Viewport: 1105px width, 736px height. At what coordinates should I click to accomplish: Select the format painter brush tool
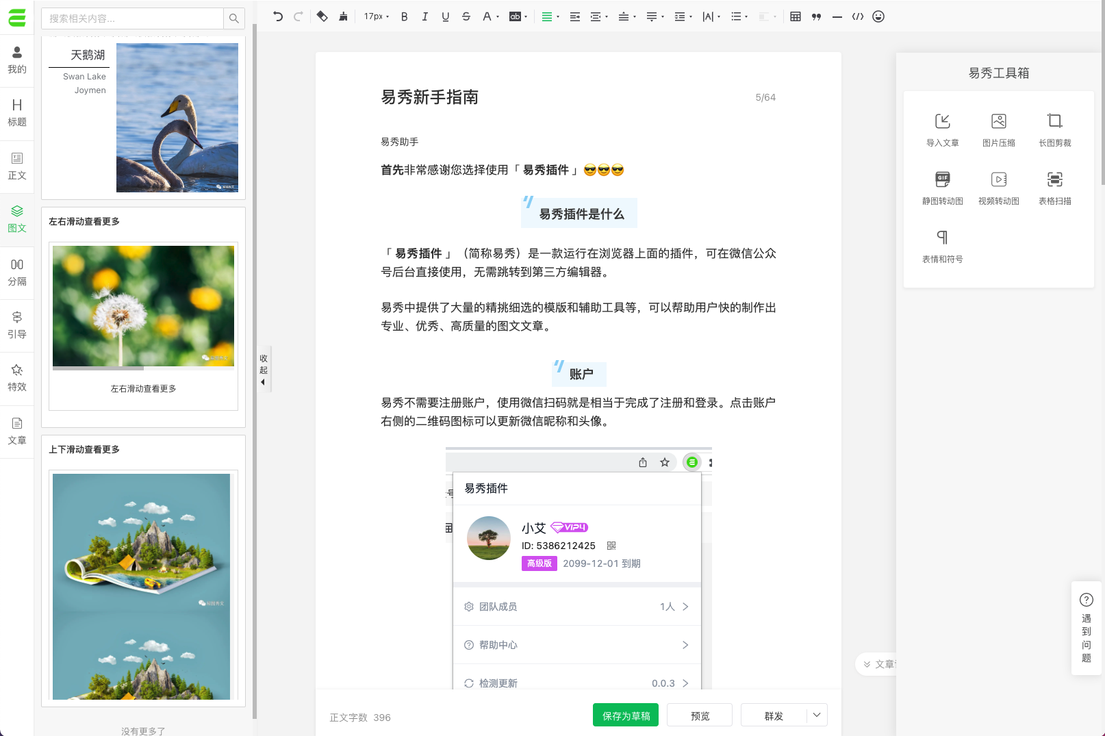coord(343,16)
